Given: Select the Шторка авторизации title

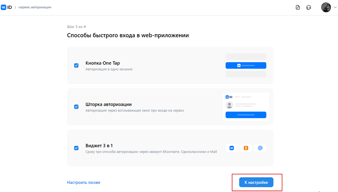Looking at the screenshot, I should pyautogui.click(x=109, y=104).
